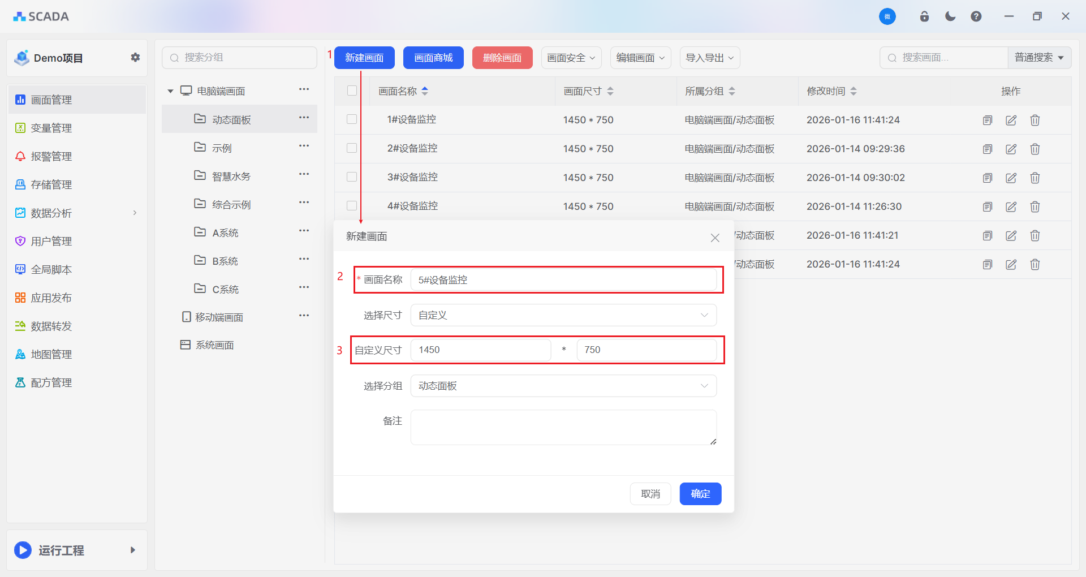Check the 1#设备监控 row checkbox
This screenshot has height=577, width=1086.
[x=352, y=119]
